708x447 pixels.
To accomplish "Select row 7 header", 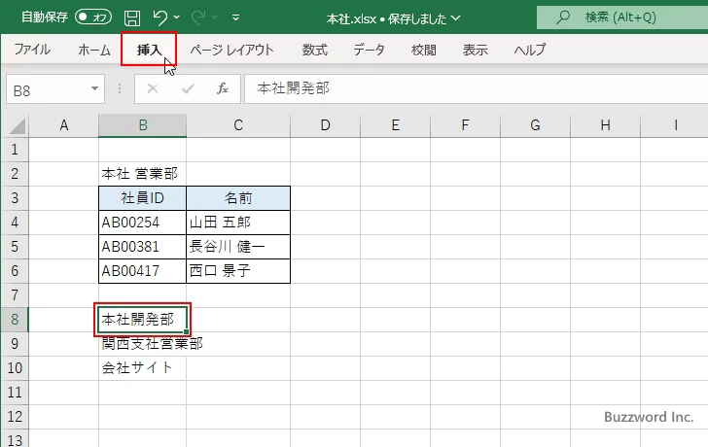I will [x=15, y=295].
